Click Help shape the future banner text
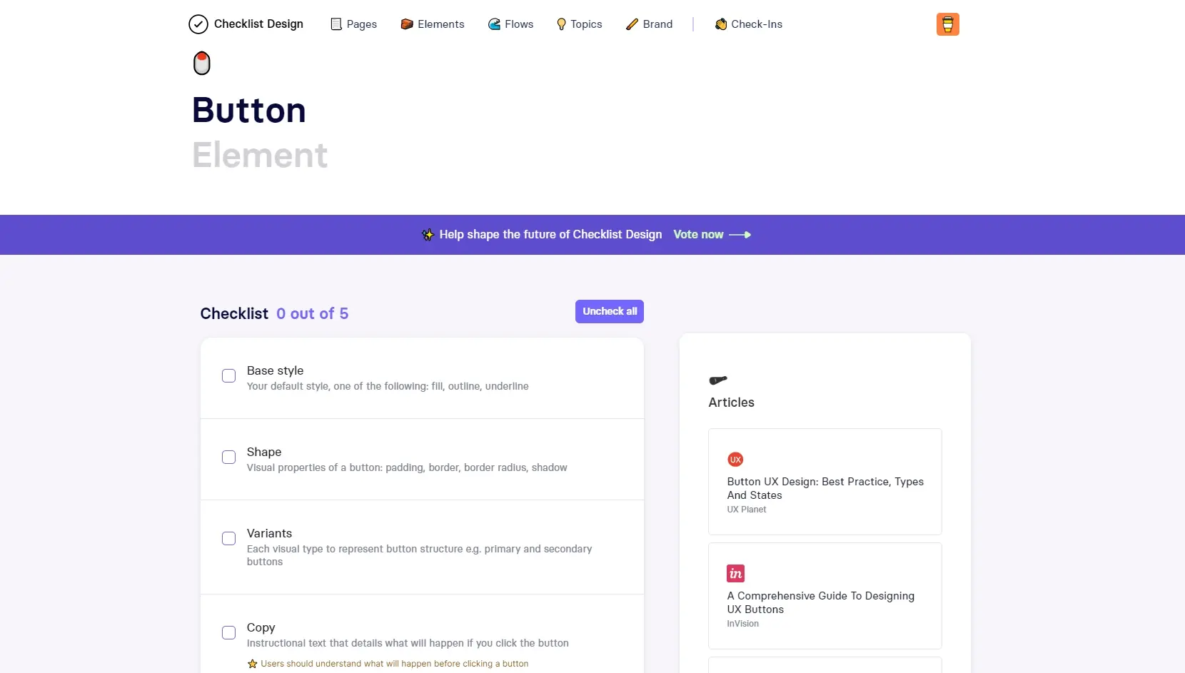The height and width of the screenshot is (673, 1185). tap(550, 235)
